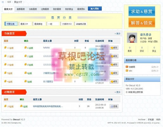Click the gold coin icon beside 10金钱 reward
Screen dimensions: 163x127
tap(5, 64)
